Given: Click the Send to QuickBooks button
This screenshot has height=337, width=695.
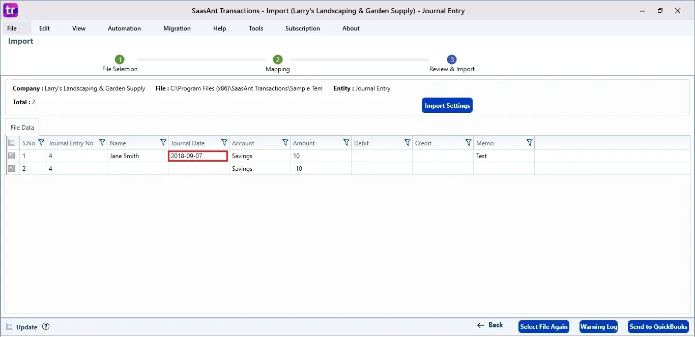Looking at the screenshot, I should pos(658,327).
